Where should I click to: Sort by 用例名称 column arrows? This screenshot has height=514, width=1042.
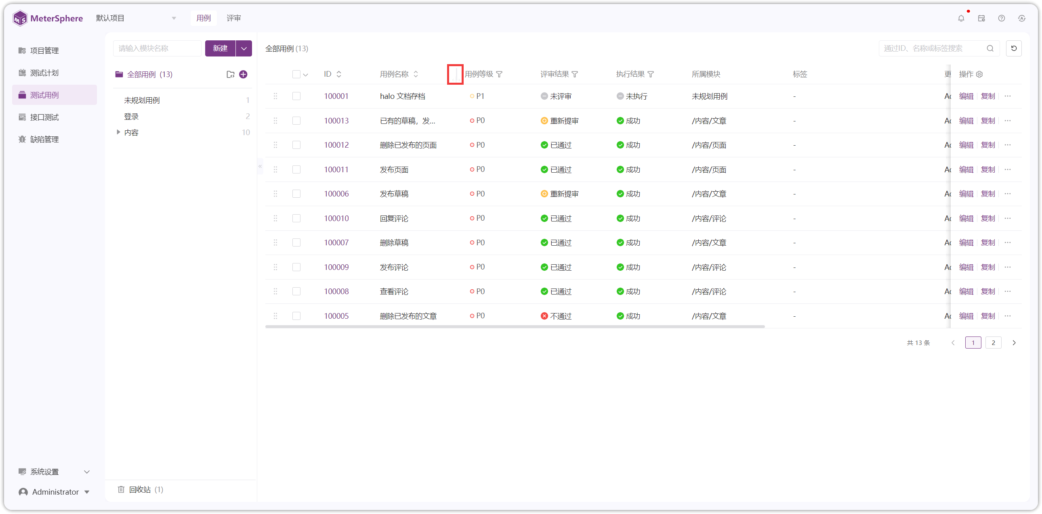416,74
